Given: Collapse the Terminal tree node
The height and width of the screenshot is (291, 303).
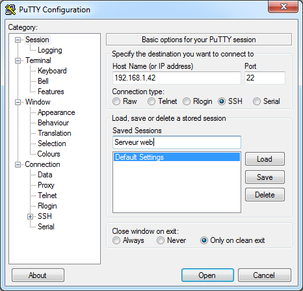Looking at the screenshot, I should pyautogui.click(x=18, y=60).
